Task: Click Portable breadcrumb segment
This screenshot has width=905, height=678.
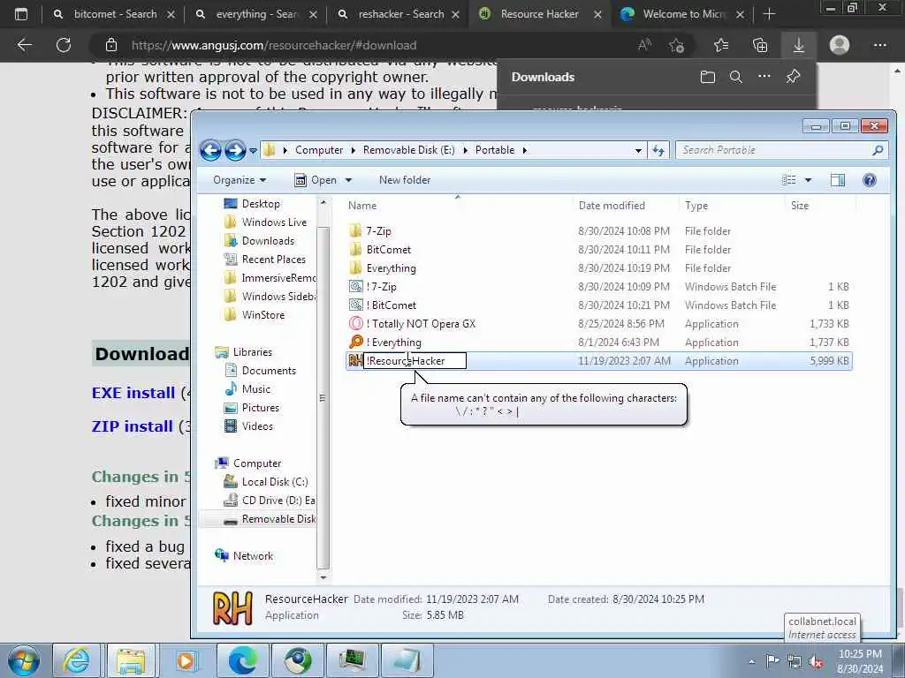Action: 495,150
